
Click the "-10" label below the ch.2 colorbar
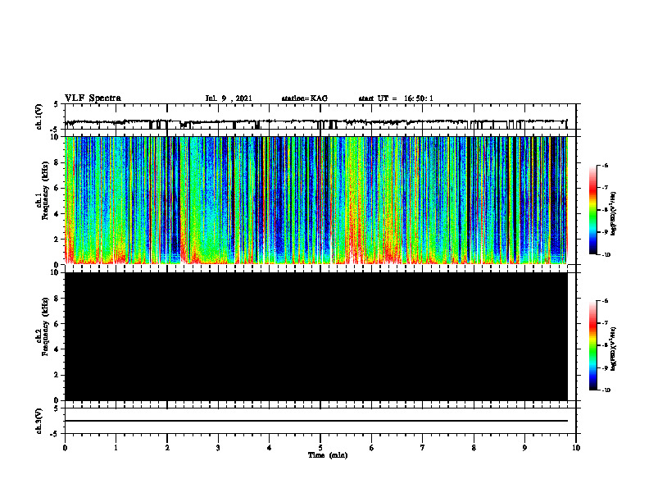pyautogui.click(x=606, y=390)
